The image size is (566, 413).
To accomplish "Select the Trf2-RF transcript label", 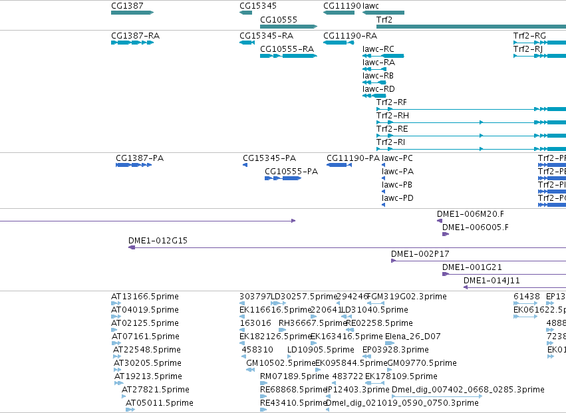I will coord(392,102).
